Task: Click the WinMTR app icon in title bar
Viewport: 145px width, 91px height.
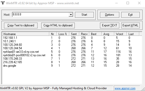Action: click(3, 3)
